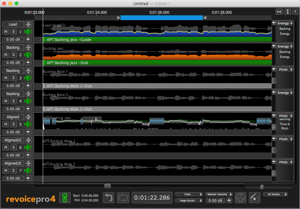Solo the Backing track 2

pos(13,55)
